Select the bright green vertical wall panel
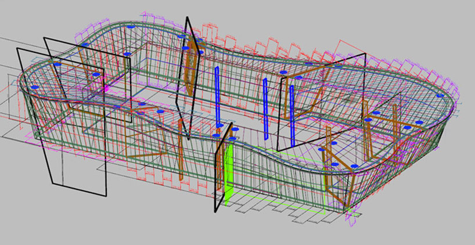 point(229,171)
